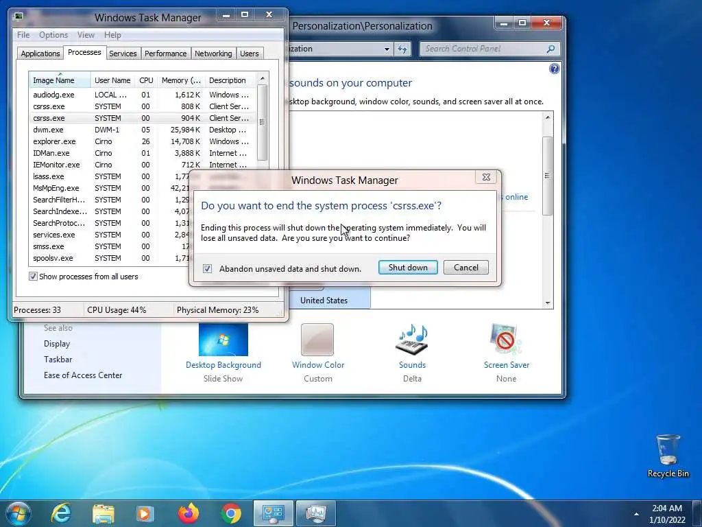This screenshot has width=702, height=527.
Task: Select the United States theme
Action: (x=324, y=301)
